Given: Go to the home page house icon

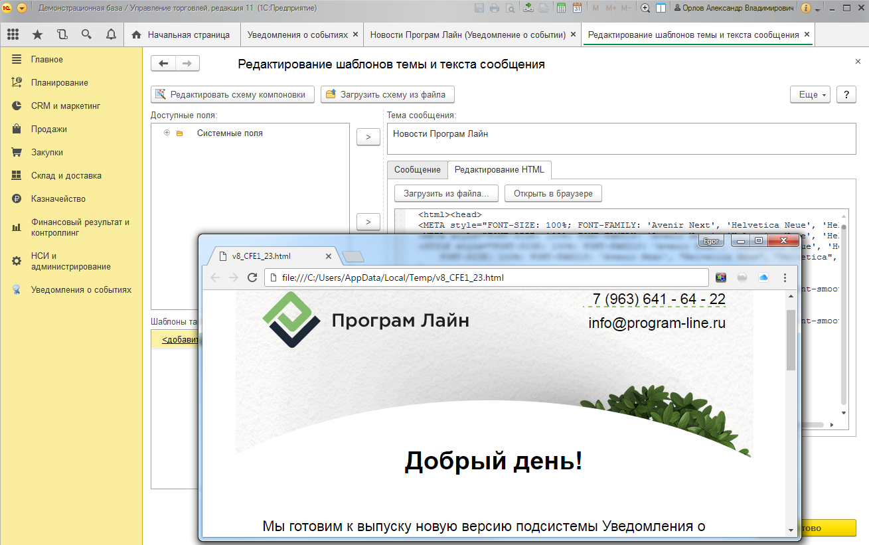Looking at the screenshot, I should pos(136,34).
